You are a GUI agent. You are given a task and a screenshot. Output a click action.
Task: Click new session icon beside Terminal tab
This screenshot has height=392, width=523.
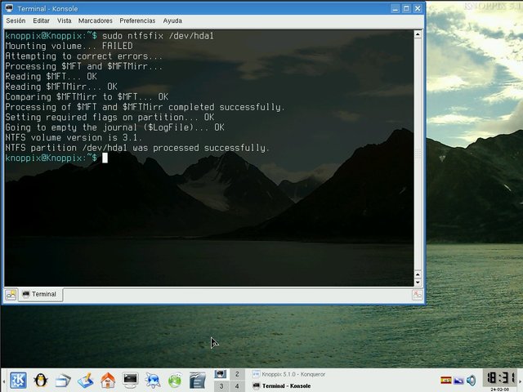click(x=11, y=294)
